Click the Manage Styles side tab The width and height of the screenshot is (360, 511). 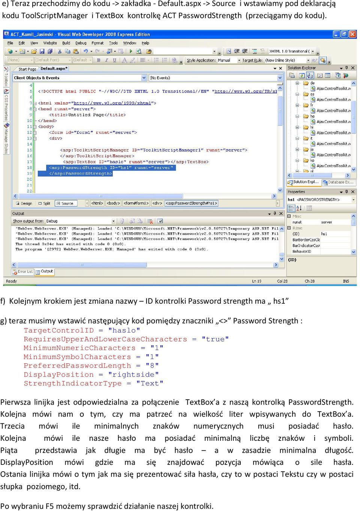6,139
